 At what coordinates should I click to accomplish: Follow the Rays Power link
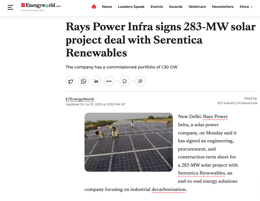coord(215,116)
